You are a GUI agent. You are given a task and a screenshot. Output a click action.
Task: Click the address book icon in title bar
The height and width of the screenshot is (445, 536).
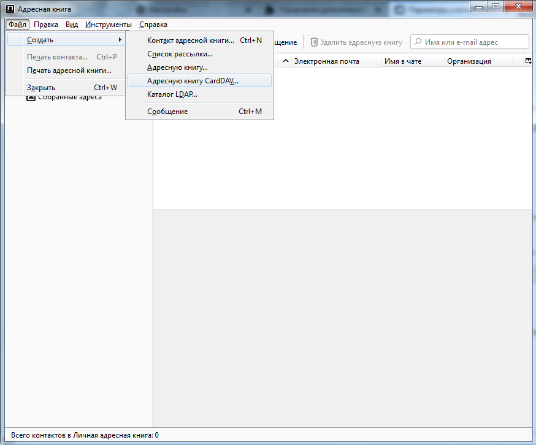pyautogui.click(x=9, y=9)
